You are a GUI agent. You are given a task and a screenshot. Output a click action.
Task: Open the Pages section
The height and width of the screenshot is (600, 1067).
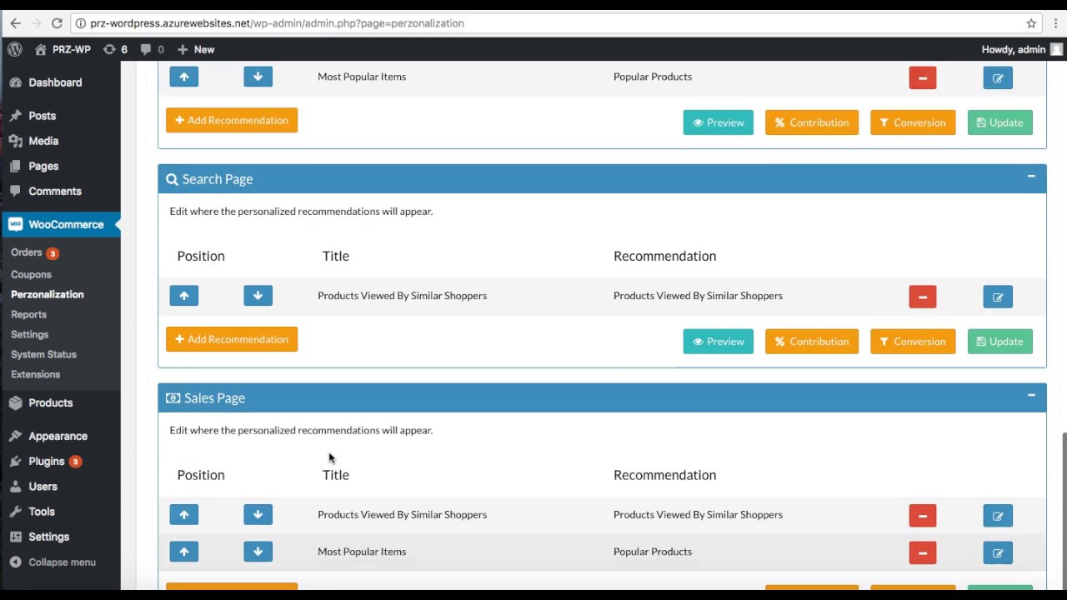tap(43, 166)
